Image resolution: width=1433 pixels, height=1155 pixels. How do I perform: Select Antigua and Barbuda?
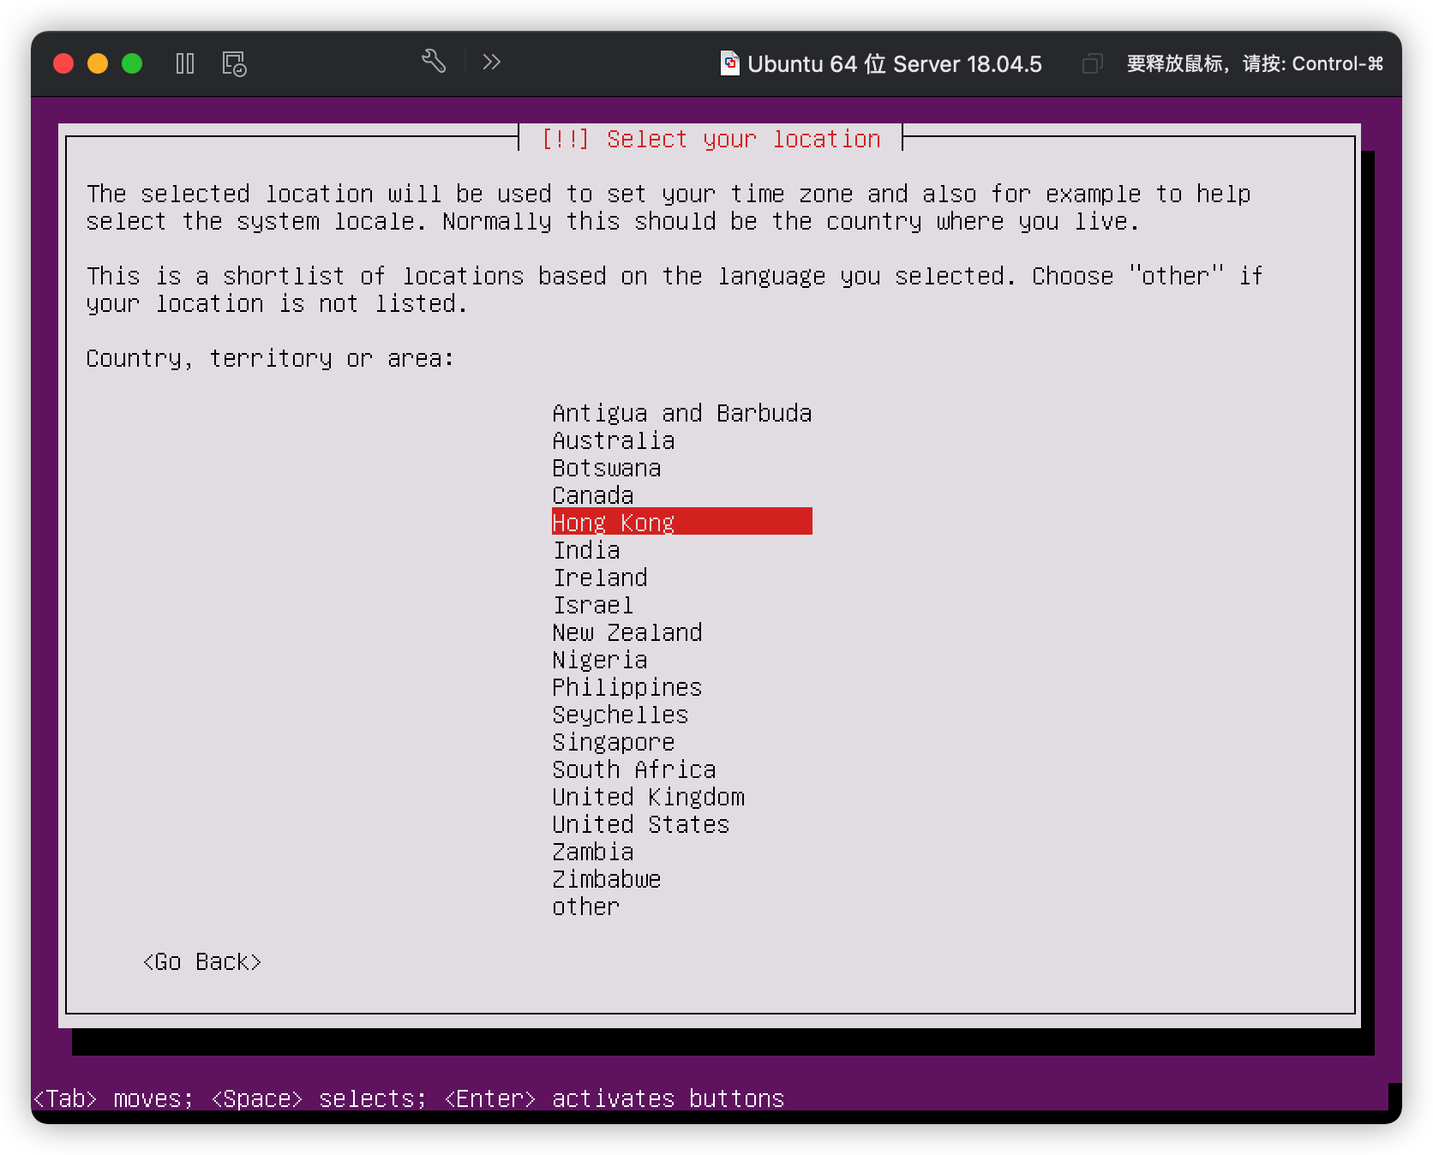tap(682, 413)
